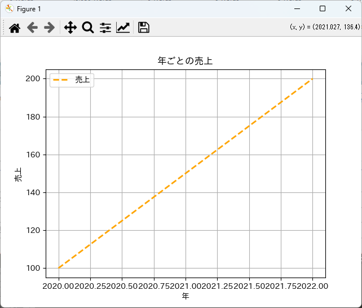Image resolution: width=362 pixels, height=308 pixels.
Task: Go forward to the next view
Action: pyautogui.click(x=50, y=28)
